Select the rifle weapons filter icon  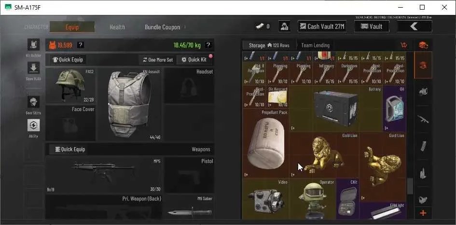[x=423, y=119]
